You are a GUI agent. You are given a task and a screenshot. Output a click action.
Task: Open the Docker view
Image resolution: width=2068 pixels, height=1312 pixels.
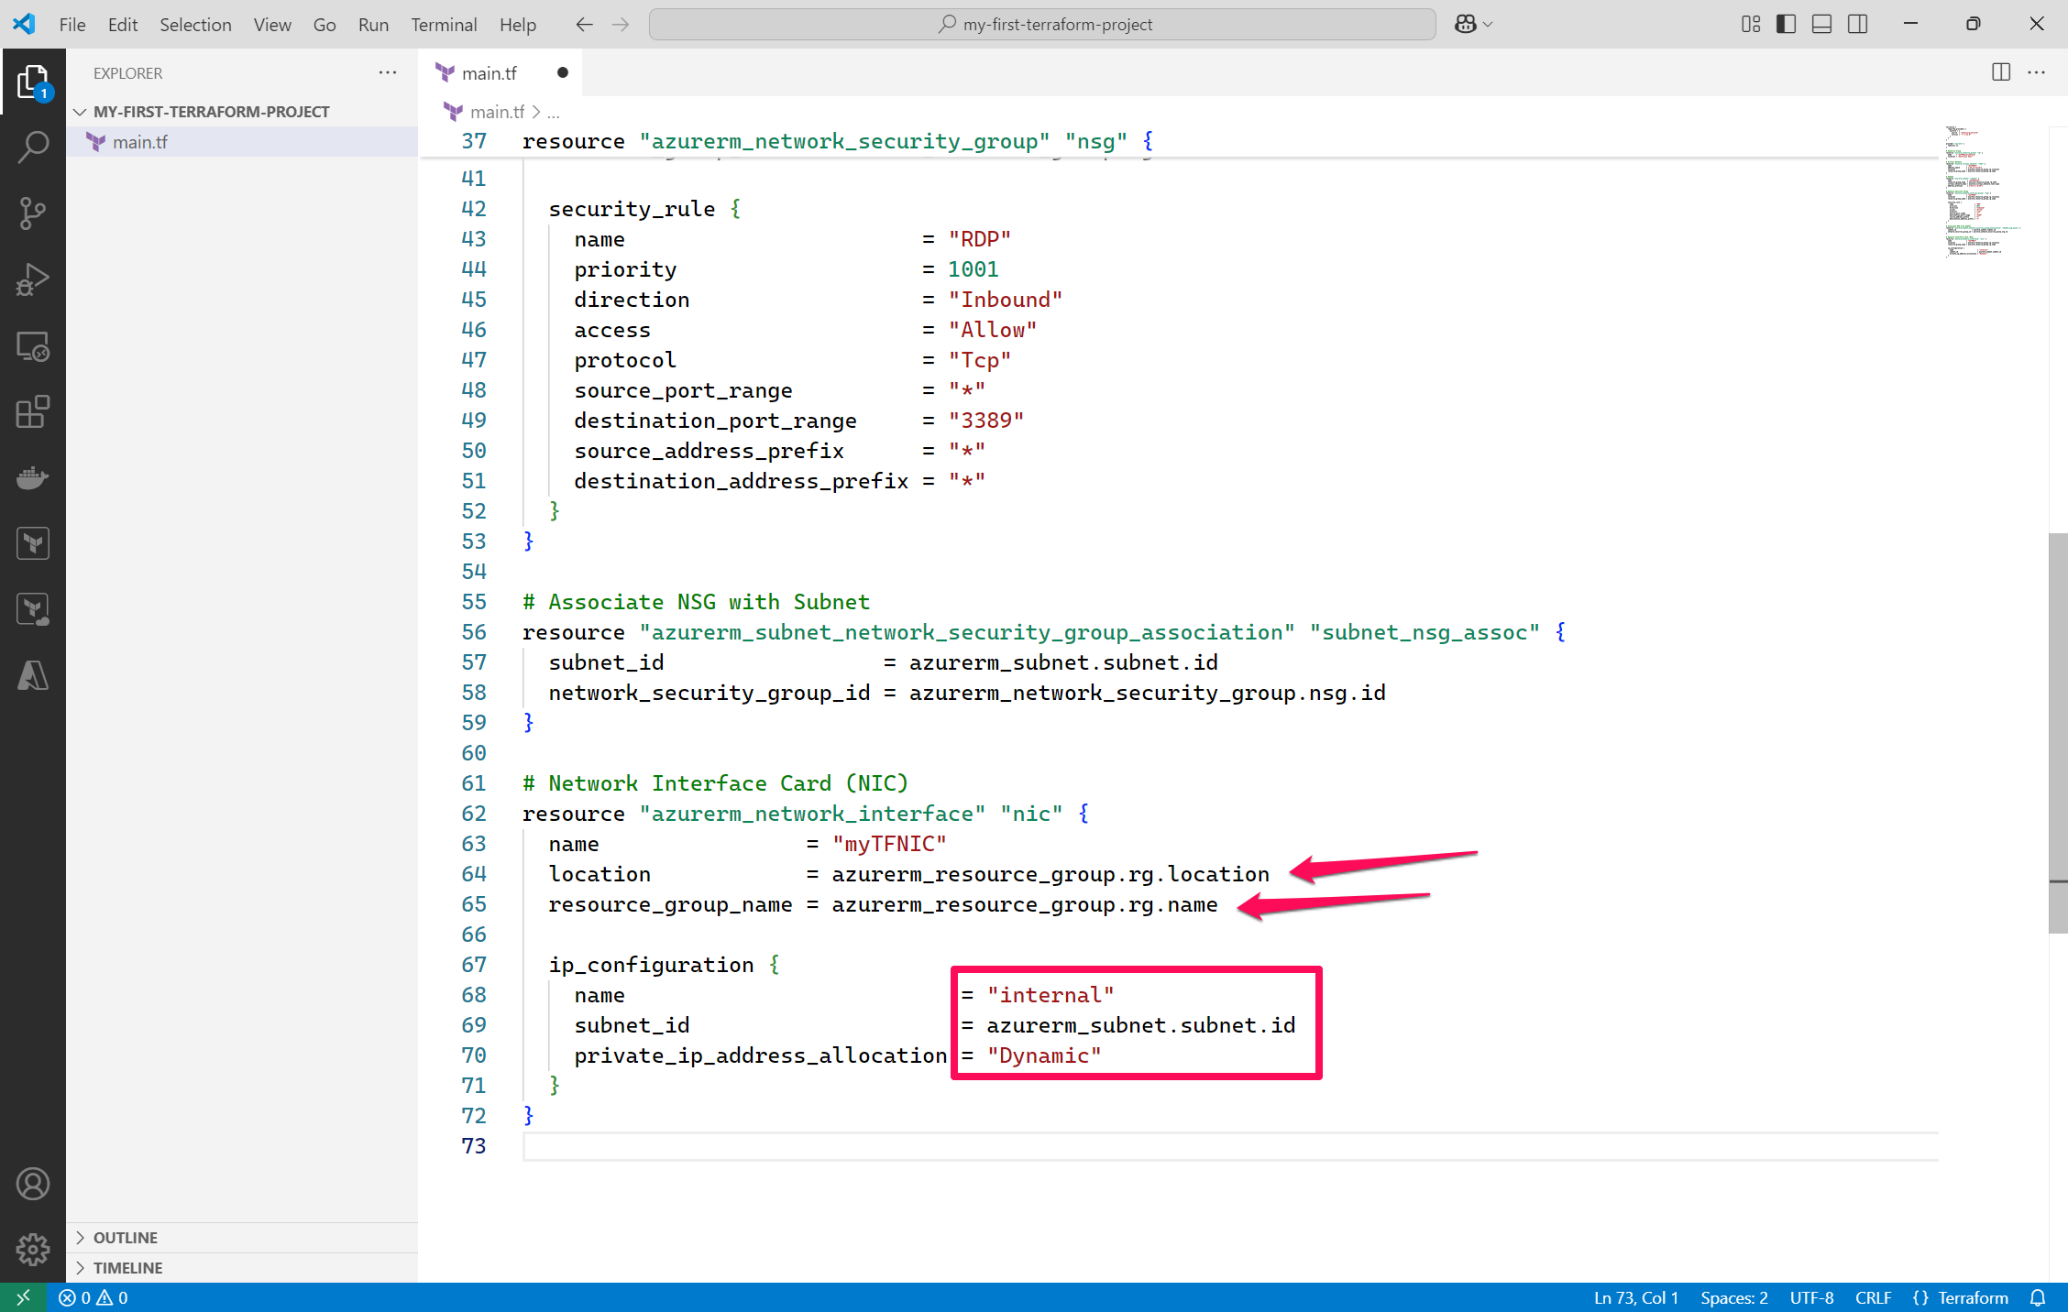point(33,477)
